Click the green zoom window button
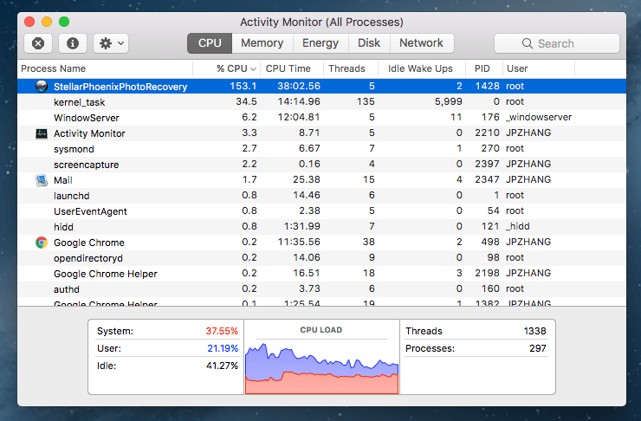 click(x=64, y=22)
